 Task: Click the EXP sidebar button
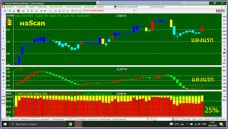pos(224,38)
